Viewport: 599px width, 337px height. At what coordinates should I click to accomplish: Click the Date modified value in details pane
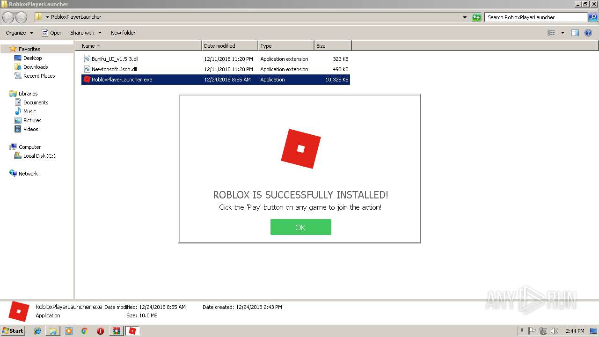pos(162,307)
